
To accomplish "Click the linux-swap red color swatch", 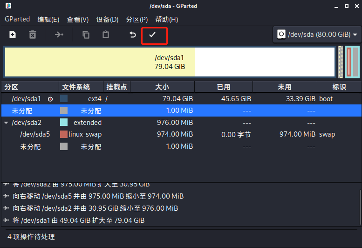I will point(64,134).
